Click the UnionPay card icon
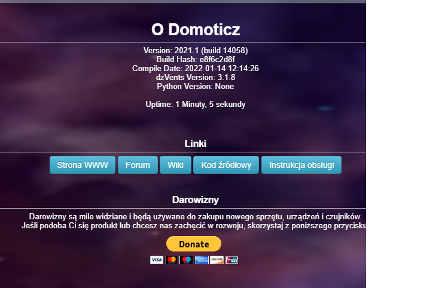Image resolution: width=448 pixels, height=288 pixels. (231, 260)
